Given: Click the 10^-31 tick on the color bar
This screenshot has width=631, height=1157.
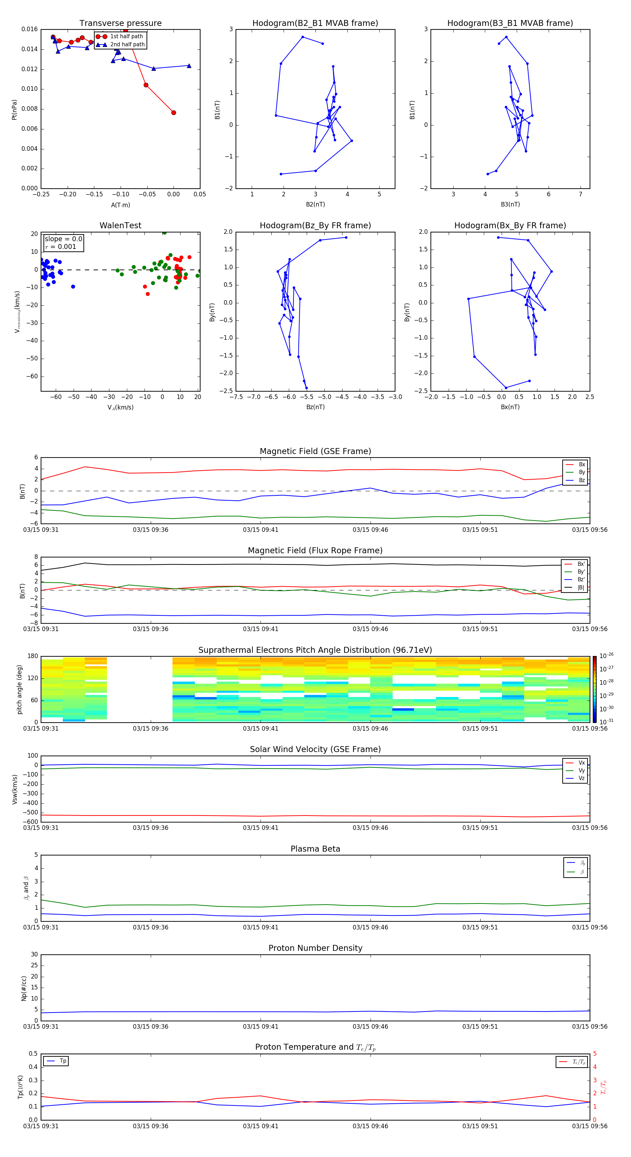Looking at the screenshot, I should 606,722.
